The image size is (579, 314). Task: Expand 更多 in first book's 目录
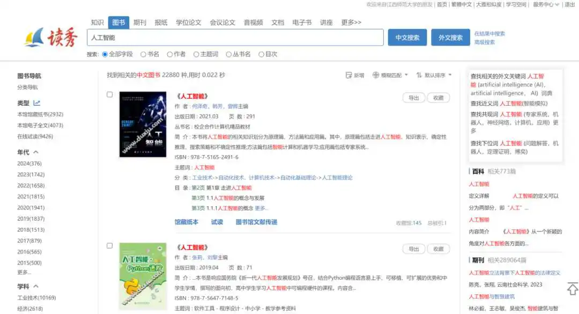pyautogui.click(x=261, y=208)
